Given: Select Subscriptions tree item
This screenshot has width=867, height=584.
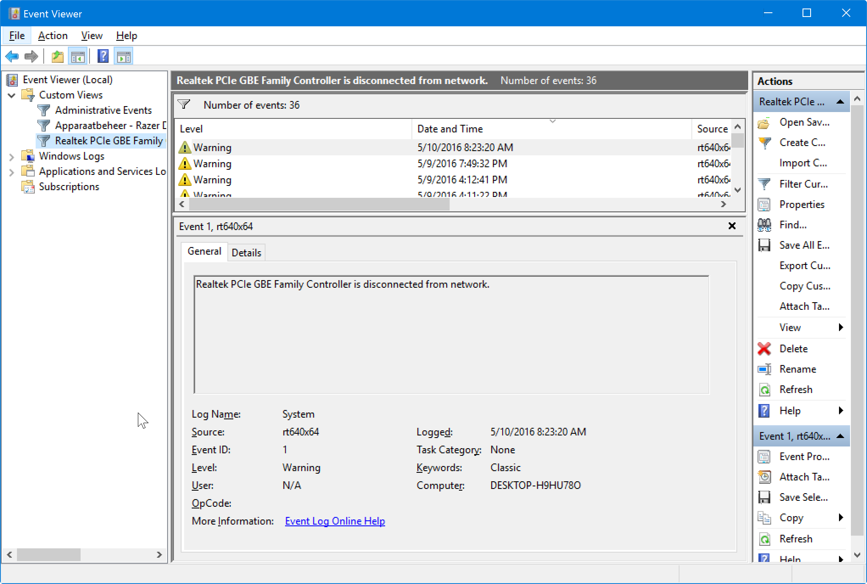Looking at the screenshot, I should pyautogui.click(x=69, y=187).
